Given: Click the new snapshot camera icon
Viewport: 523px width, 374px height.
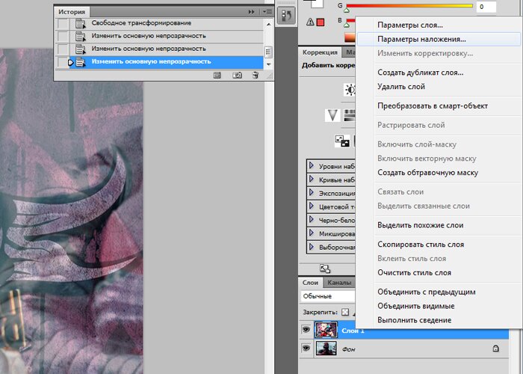Looking at the screenshot, I should click(x=238, y=75).
